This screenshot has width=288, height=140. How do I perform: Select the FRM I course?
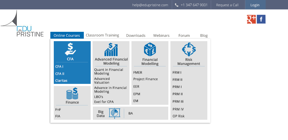pos(177,73)
